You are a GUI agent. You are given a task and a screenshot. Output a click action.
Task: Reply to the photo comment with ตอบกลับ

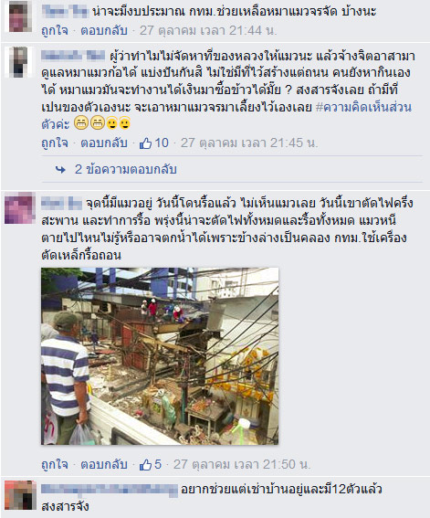(x=104, y=464)
